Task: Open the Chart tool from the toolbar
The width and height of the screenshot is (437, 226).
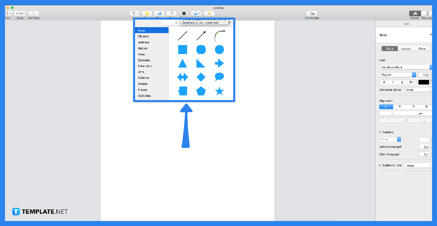Action: pos(159,13)
